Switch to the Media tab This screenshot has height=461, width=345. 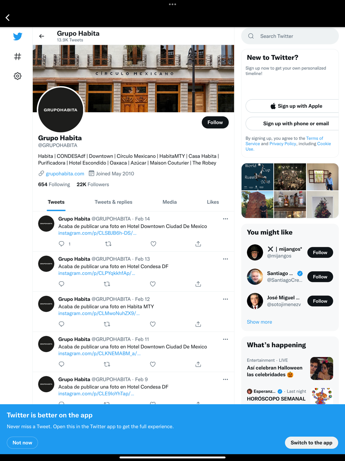(x=169, y=202)
